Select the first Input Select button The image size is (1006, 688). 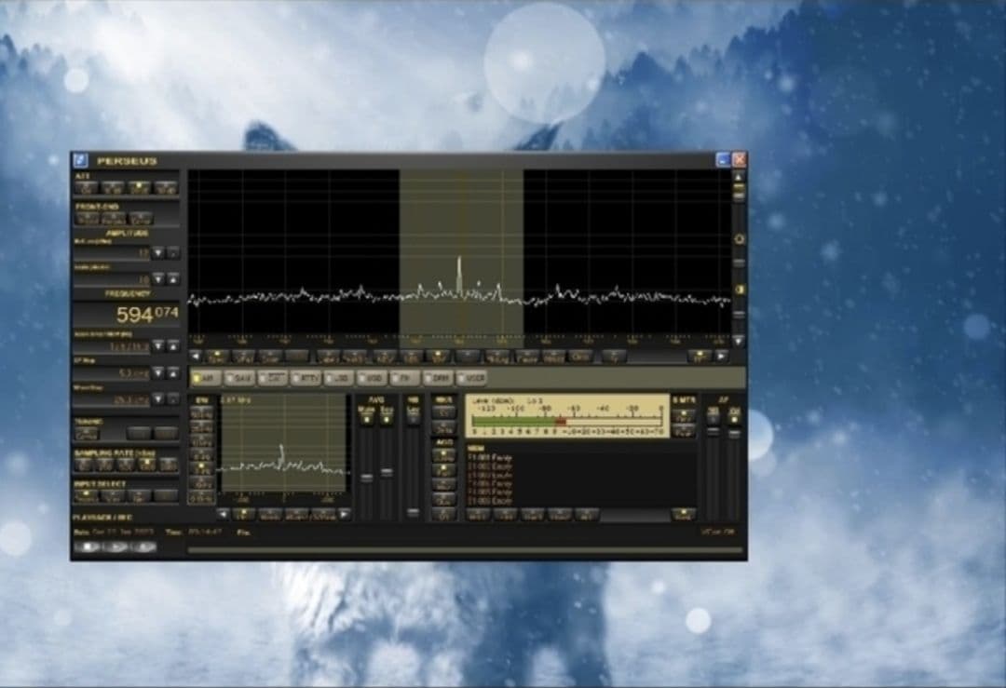tap(84, 495)
